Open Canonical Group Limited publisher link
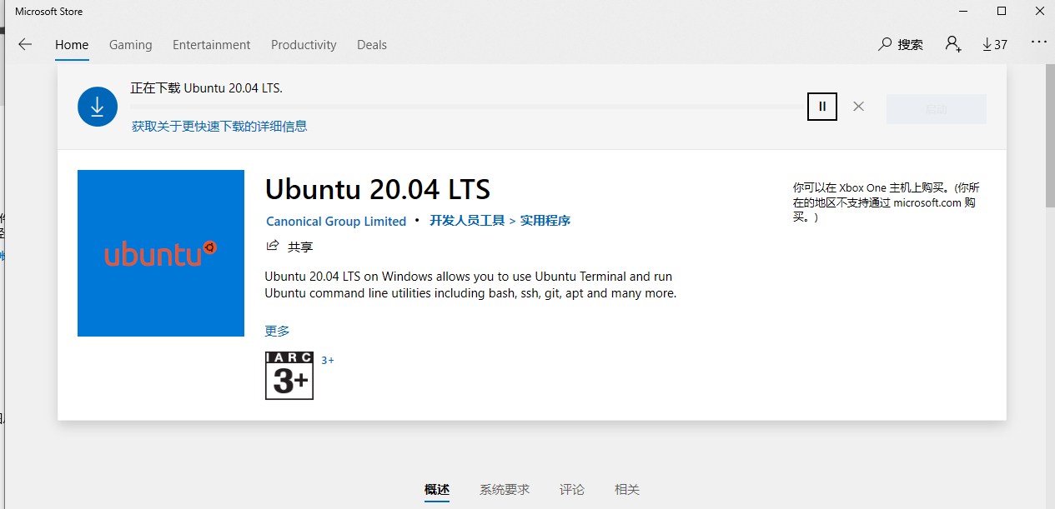The image size is (1055, 509). [336, 222]
